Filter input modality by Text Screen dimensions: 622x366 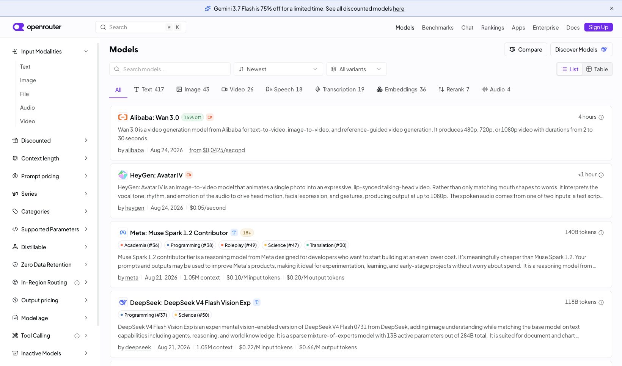[x=25, y=66]
